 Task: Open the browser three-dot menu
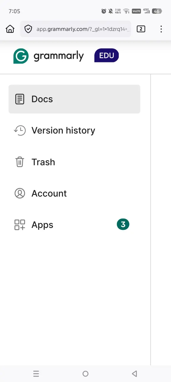coord(161,29)
